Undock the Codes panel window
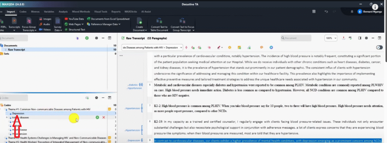This screenshot has height=143, width=387. click(x=110, y=98)
